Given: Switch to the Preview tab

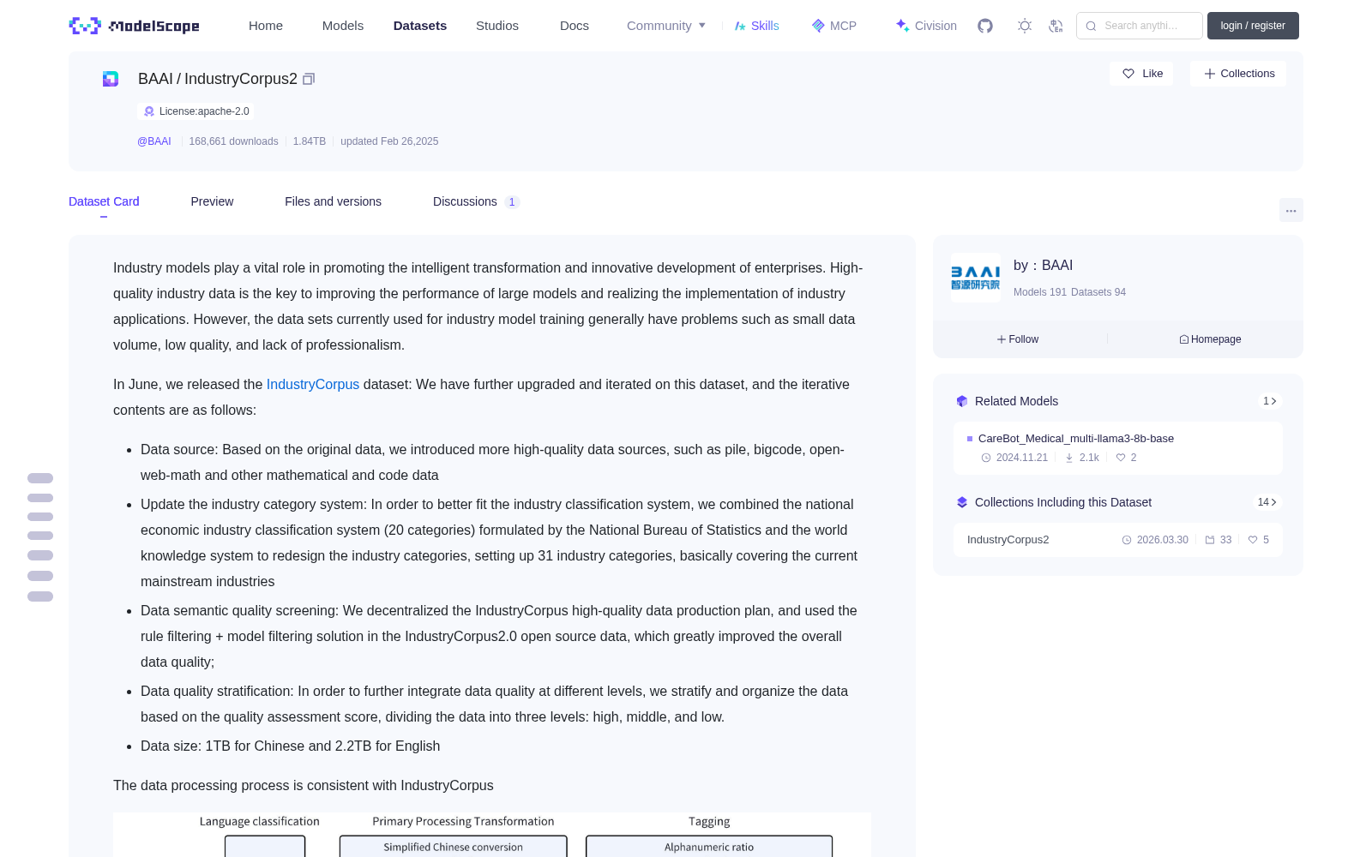Looking at the screenshot, I should [212, 201].
